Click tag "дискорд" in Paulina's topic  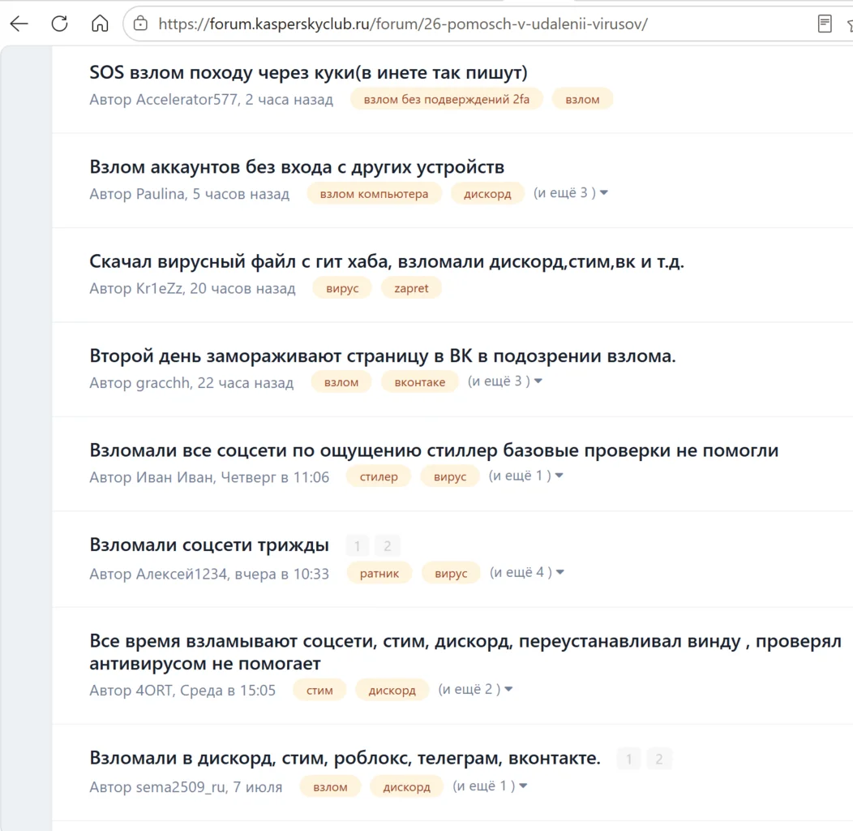(x=487, y=194)
